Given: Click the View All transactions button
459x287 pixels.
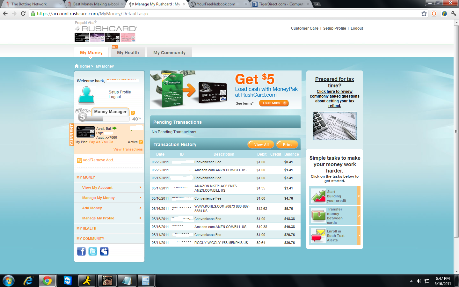Looking at the screenshot, I should coord(261,144).
